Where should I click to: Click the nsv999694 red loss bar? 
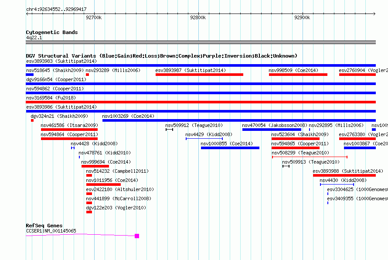point(95,166)
